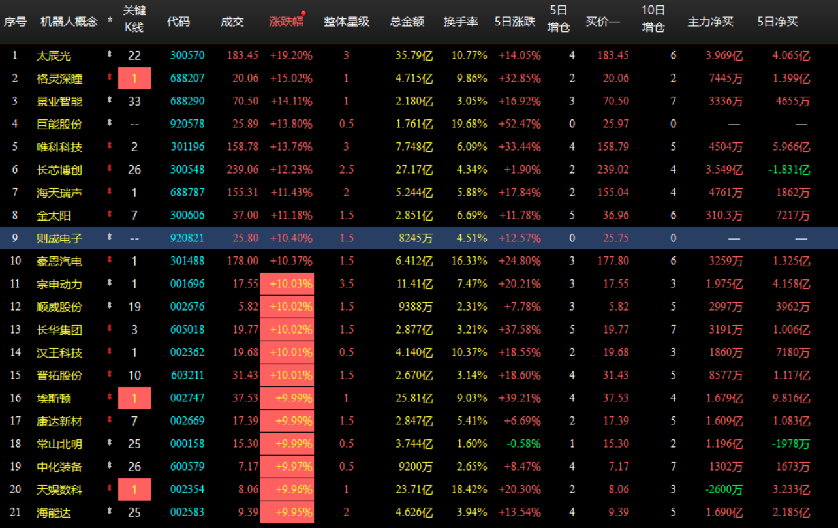The width and height of the screenshot is (838, 528).
Task: Select stock name 太辰光
Action: click(54, 56)
